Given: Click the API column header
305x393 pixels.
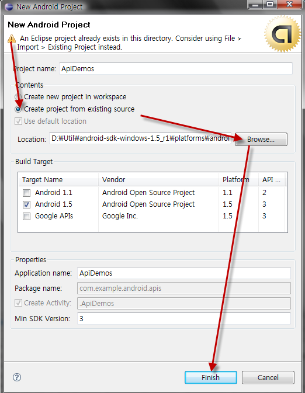Looking at the screenshot, I should click(x=272, y=179).
